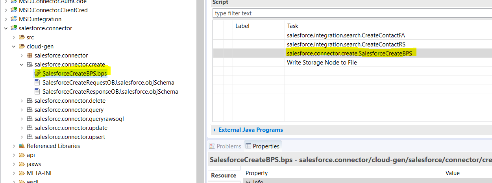Select the SalesforceCreateBPS task row
This screenshot has height=183, width=492.
pos(352,53)
